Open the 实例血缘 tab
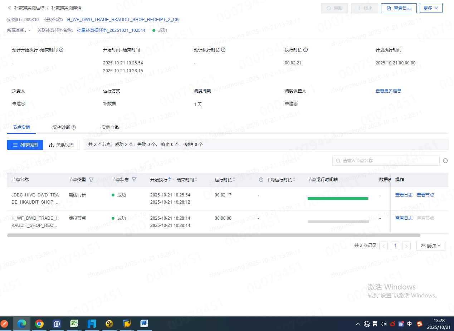The width and height of the screenshot is (454, 331). coord(110,127)
